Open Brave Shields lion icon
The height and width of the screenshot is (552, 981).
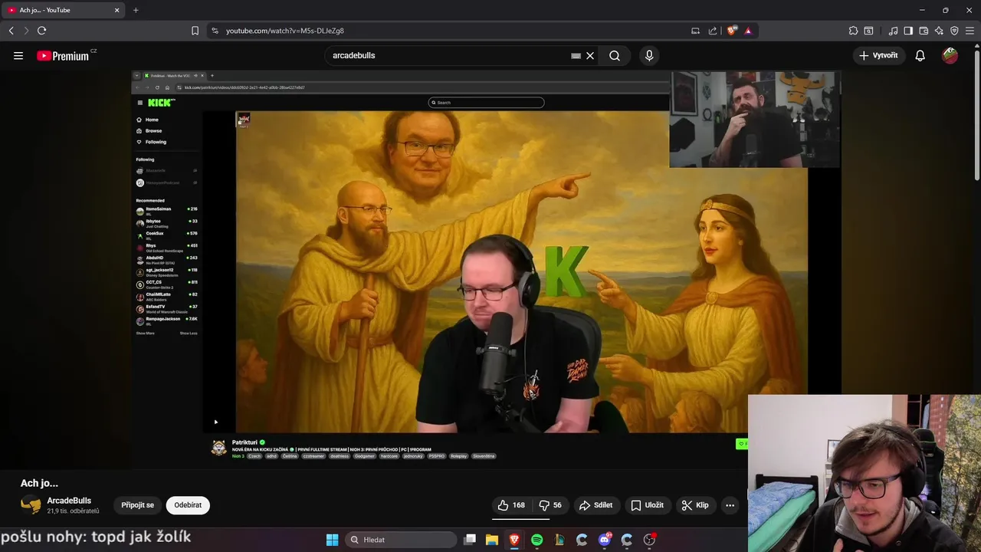[732, 31]
